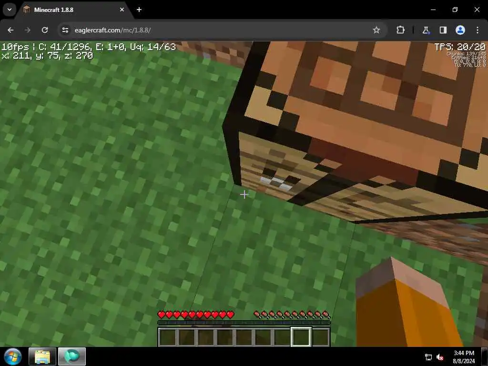This screenshot has width=488, height=366.
Task: Select the highlighted eighth hotbar slot
Action: pos(301,337)
